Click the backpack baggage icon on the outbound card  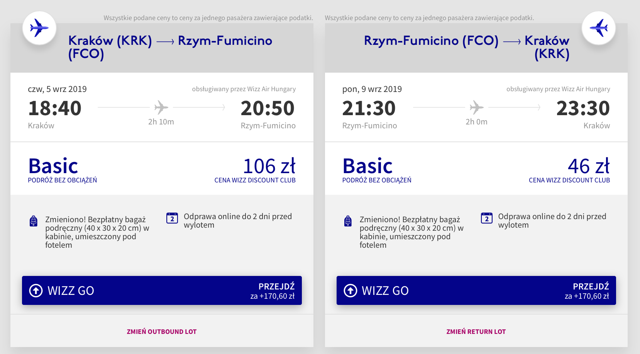[34, 221]
